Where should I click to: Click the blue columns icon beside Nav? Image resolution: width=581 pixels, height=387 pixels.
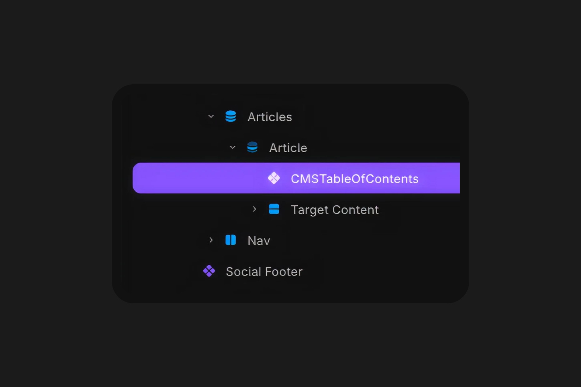click(x=230, y=240)
